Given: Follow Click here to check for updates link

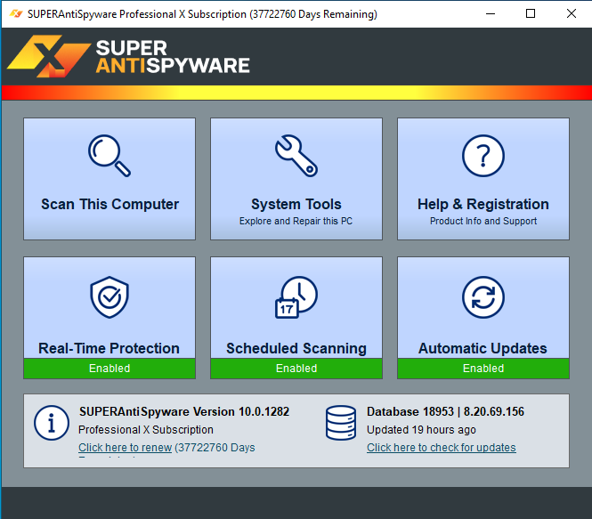Looking at the screenshot, I should 442,447.
